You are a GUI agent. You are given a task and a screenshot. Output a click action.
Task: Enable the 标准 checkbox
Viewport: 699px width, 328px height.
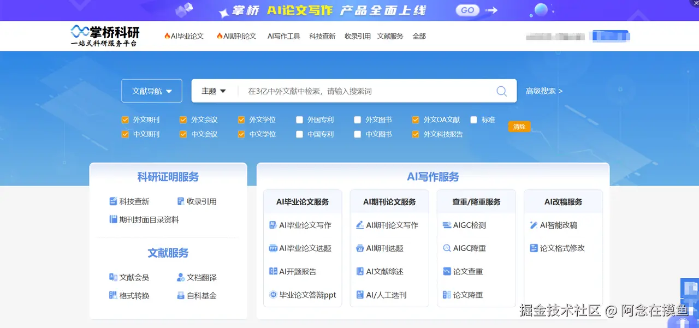click(473, 120)
